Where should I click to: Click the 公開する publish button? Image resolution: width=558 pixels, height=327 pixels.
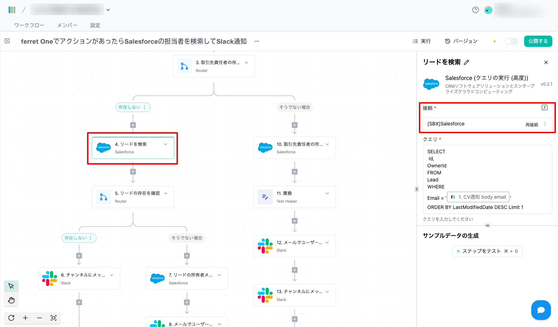pyautogui.click(x=538, y=41)
